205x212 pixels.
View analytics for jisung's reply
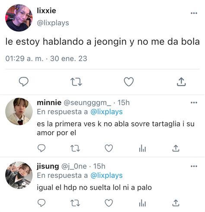pyautogui.click(x=142, y=203)
